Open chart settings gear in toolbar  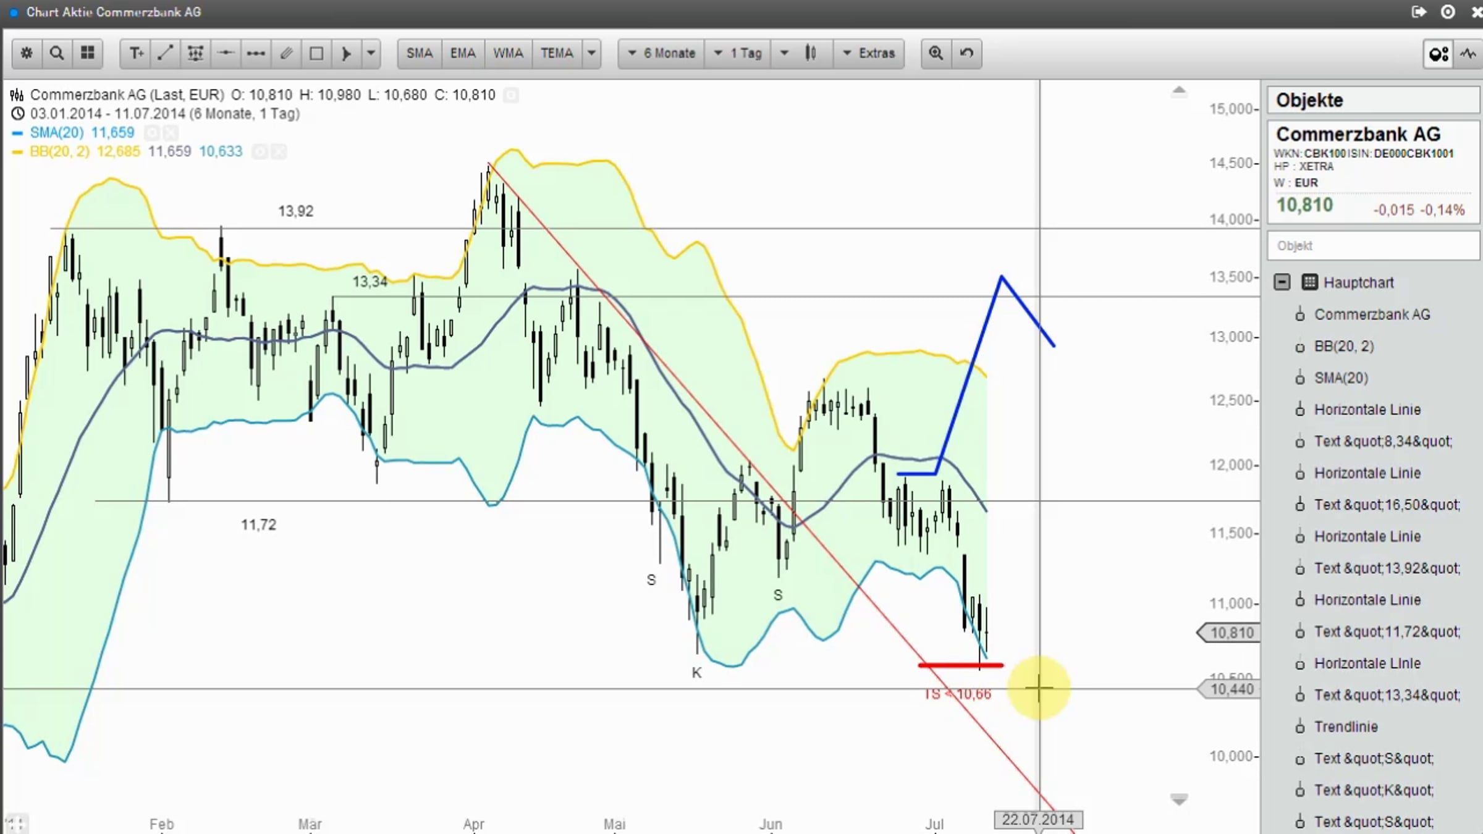[x=27, y=53]
